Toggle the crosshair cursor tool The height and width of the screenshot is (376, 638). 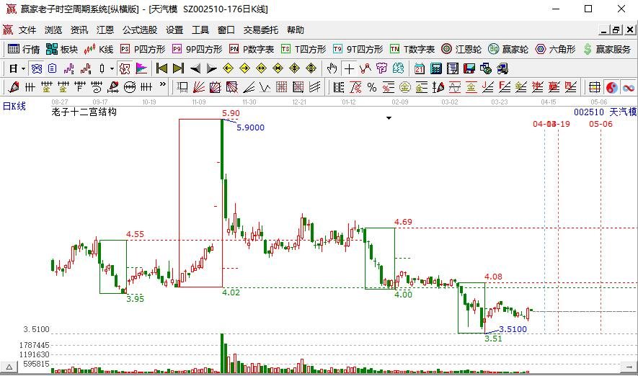349,68
